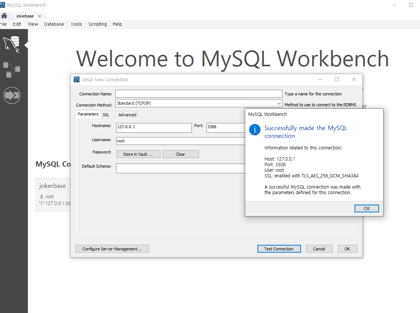Open the Migration wizard sidebar icon
Viewport: 420px width, 313px height.
(x=12, y=95)
